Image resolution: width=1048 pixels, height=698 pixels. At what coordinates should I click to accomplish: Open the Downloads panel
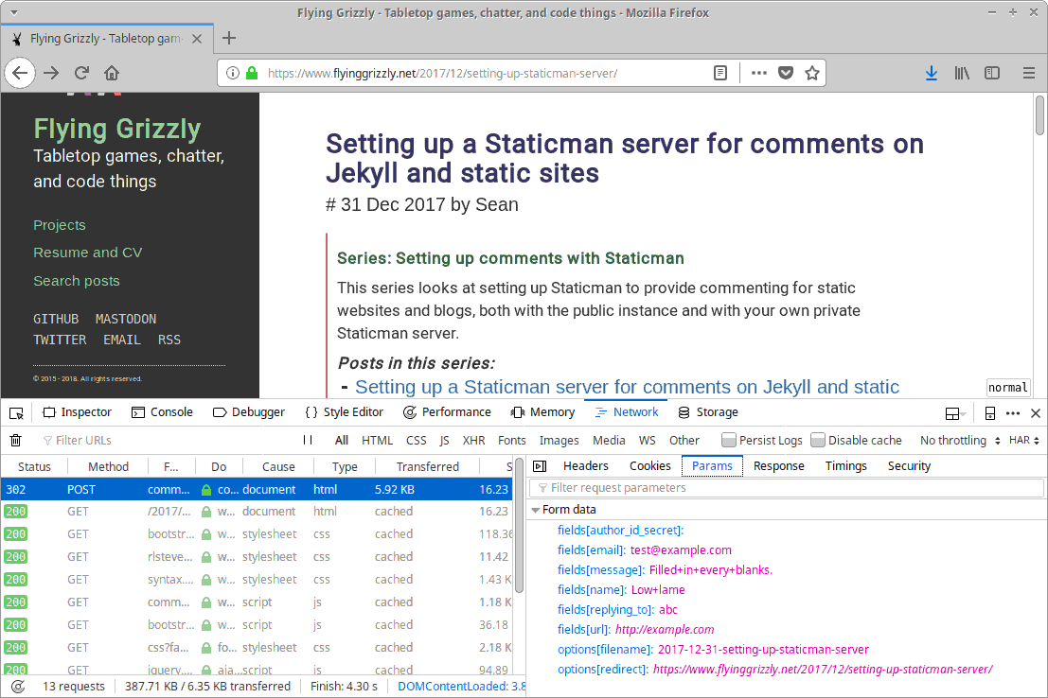931,73
